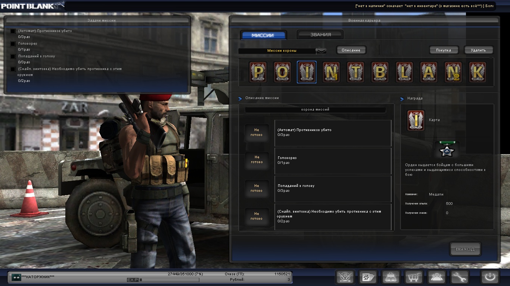Screen dimensions: 510x286
Task: Click the Головорез mission description box
Action: coord(333,161)
